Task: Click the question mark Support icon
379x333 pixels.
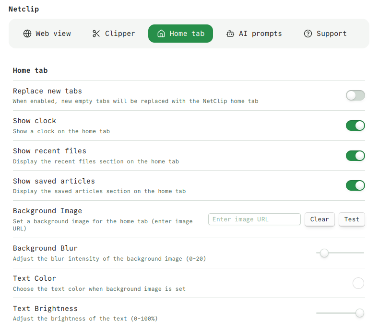Action: pos(308,34)
